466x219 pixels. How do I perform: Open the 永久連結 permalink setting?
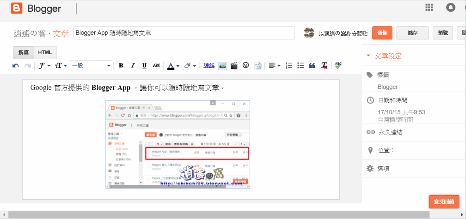coord(390,132)
